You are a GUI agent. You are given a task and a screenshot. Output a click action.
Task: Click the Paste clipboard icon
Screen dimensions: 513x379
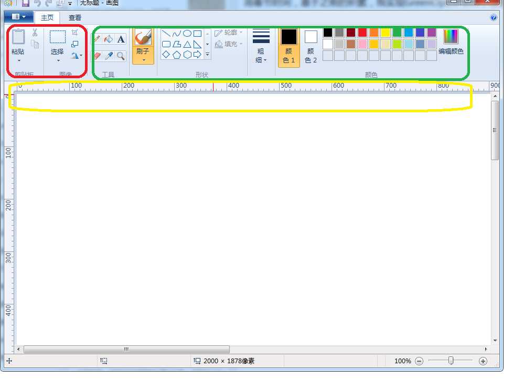coord(18,37)
